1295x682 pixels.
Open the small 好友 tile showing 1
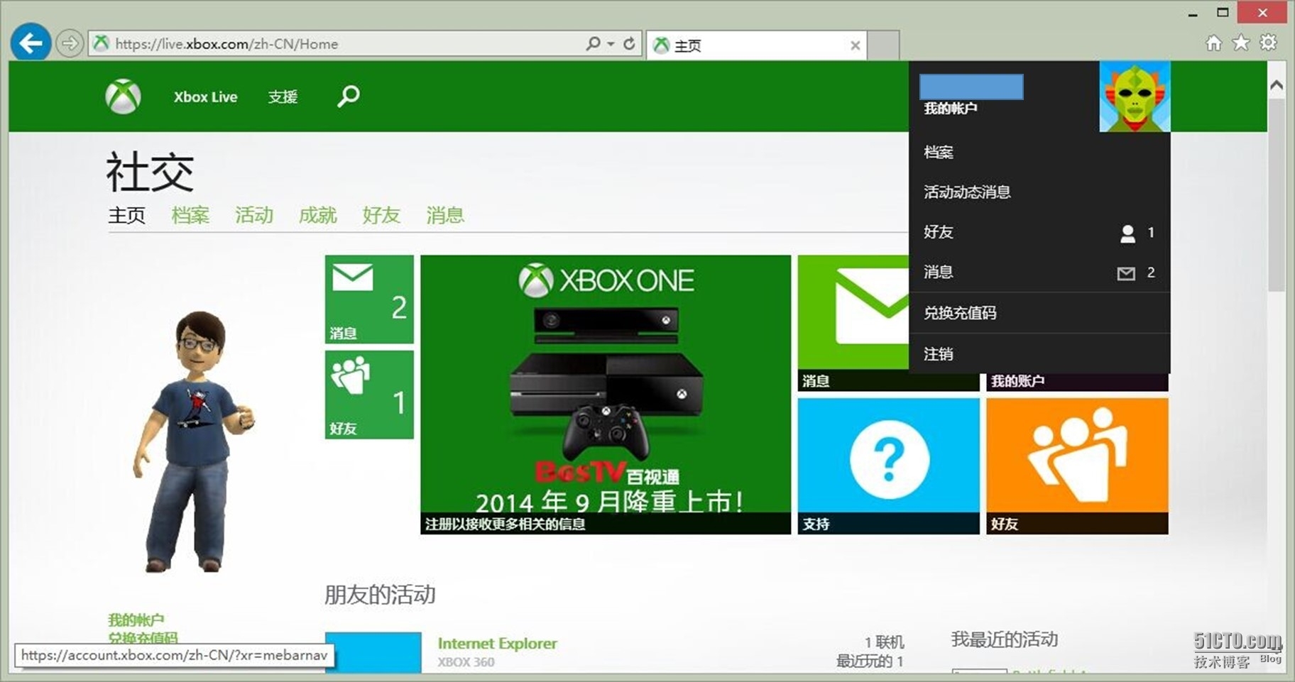click(x=369, y=395)
